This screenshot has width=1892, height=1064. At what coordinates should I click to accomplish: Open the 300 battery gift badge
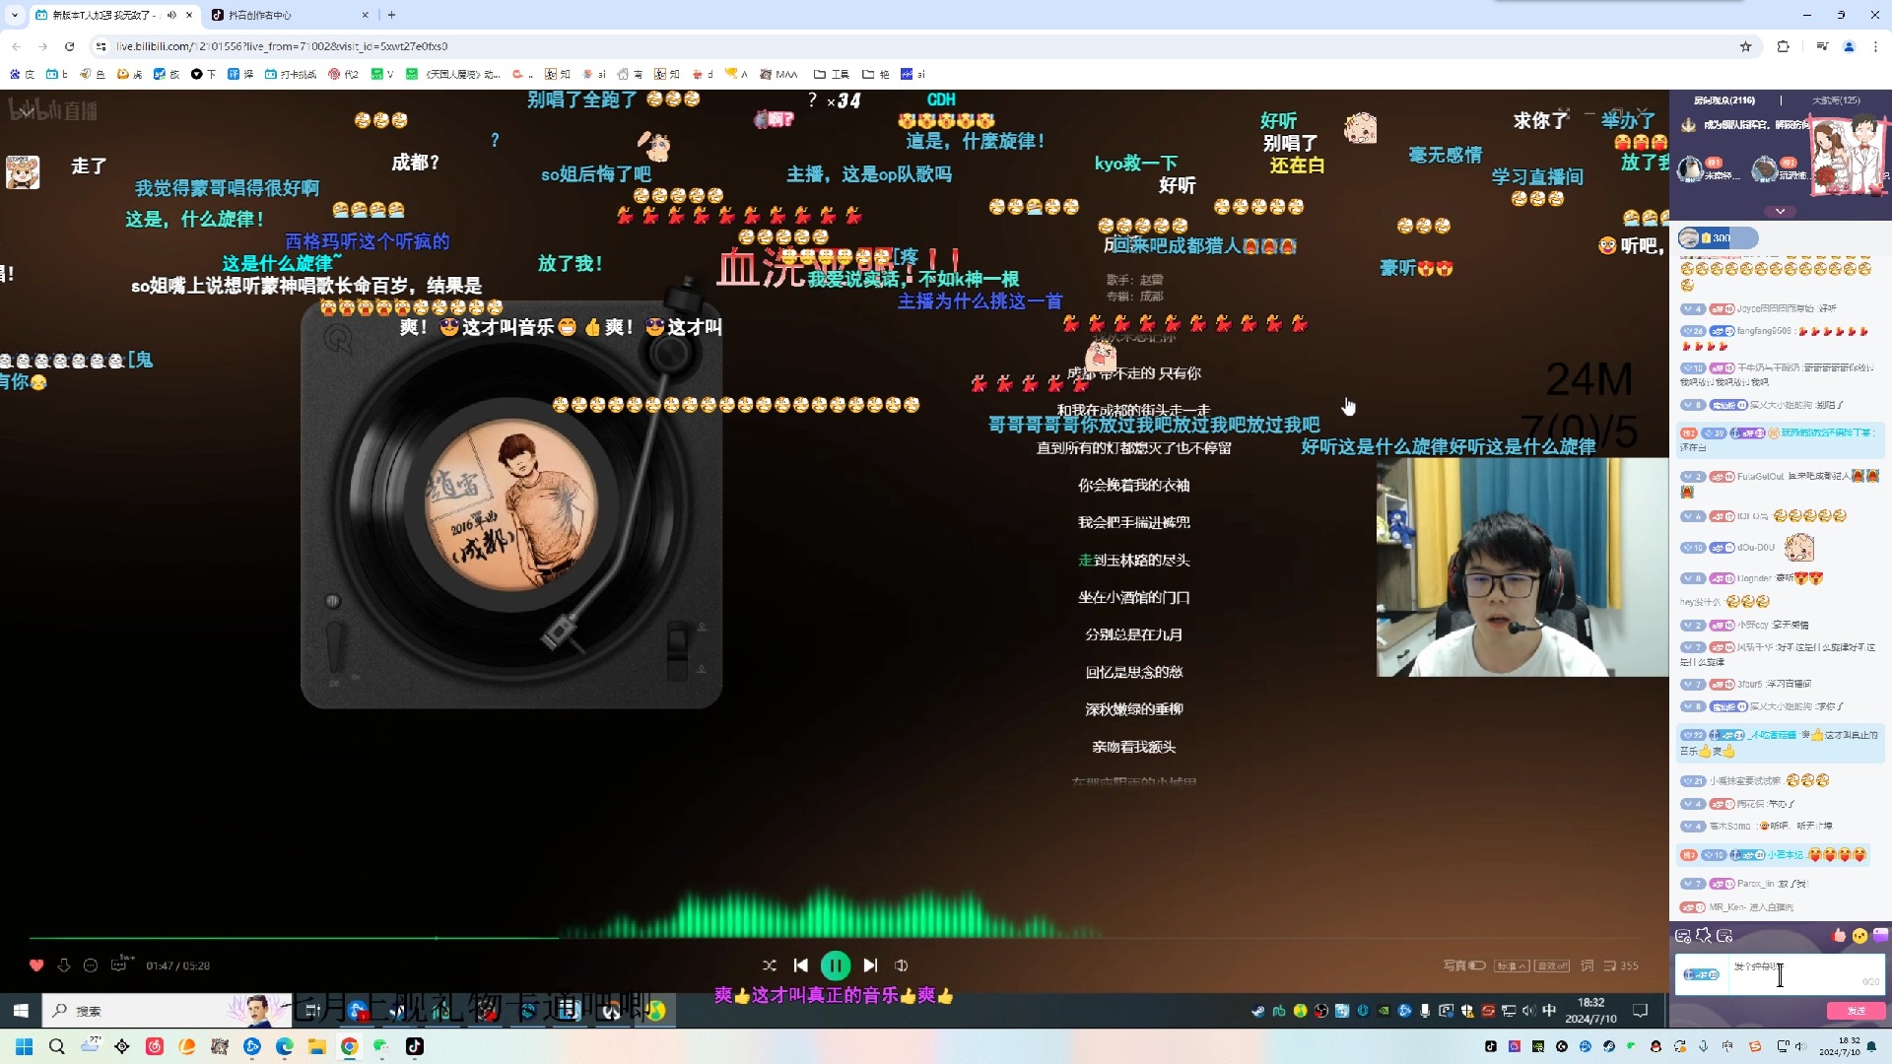click(x=1718, y=237)
